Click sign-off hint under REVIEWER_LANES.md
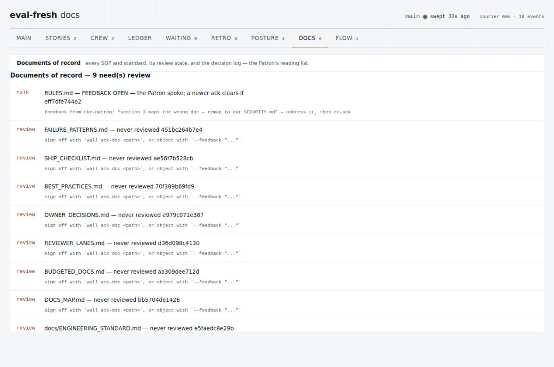 click(x=143, y=254)
